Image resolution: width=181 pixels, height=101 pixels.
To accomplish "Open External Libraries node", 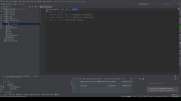I will (9, 39).
